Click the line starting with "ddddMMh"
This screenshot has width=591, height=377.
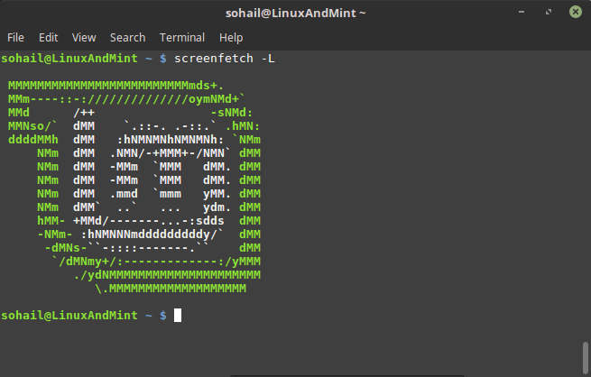(x=134, y=140)
